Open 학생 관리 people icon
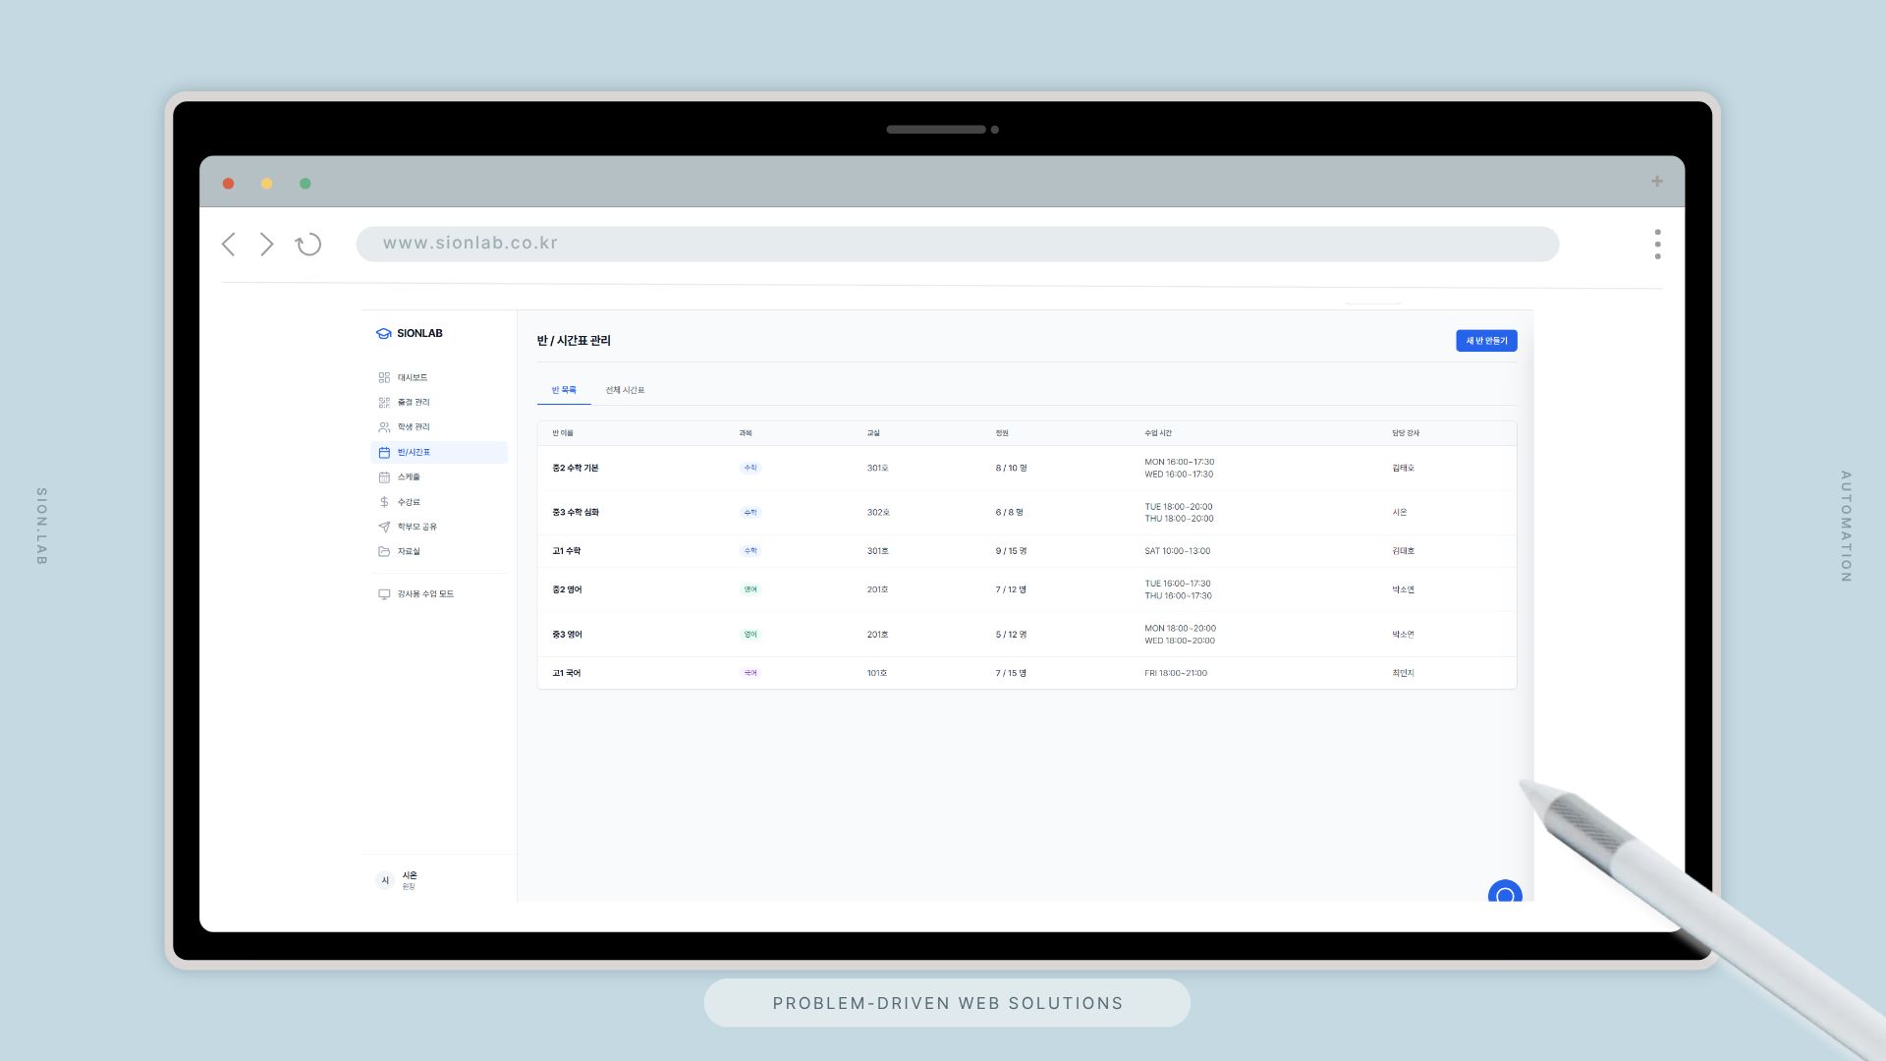 (x=384, y=427)
